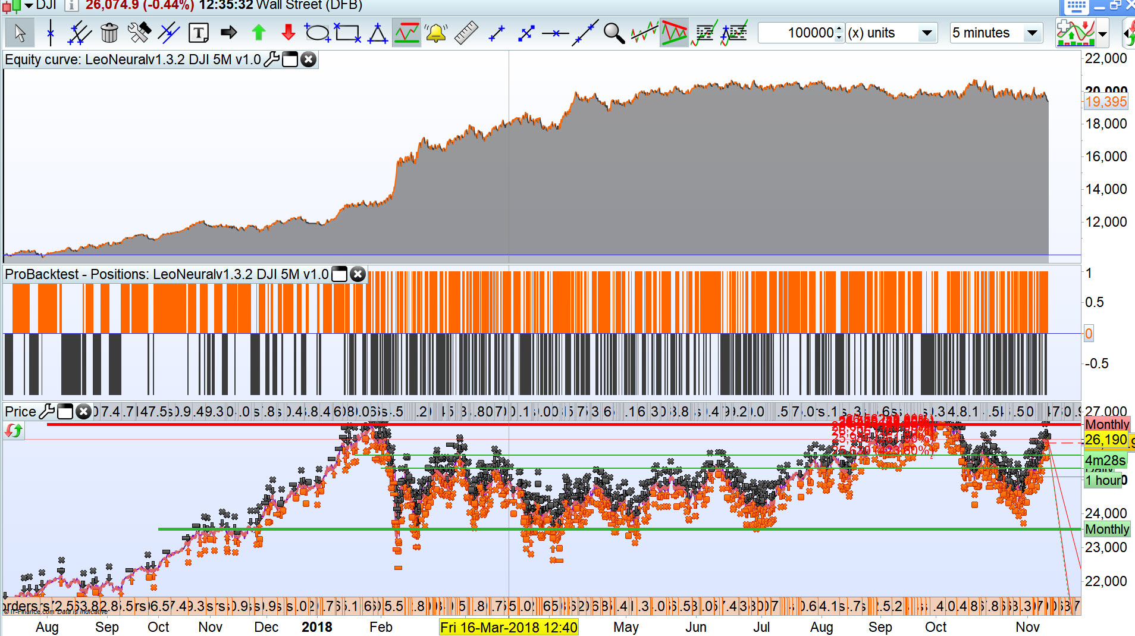
Task: Click the 19,395 equity value label
Action: (x=1106, y=102)
